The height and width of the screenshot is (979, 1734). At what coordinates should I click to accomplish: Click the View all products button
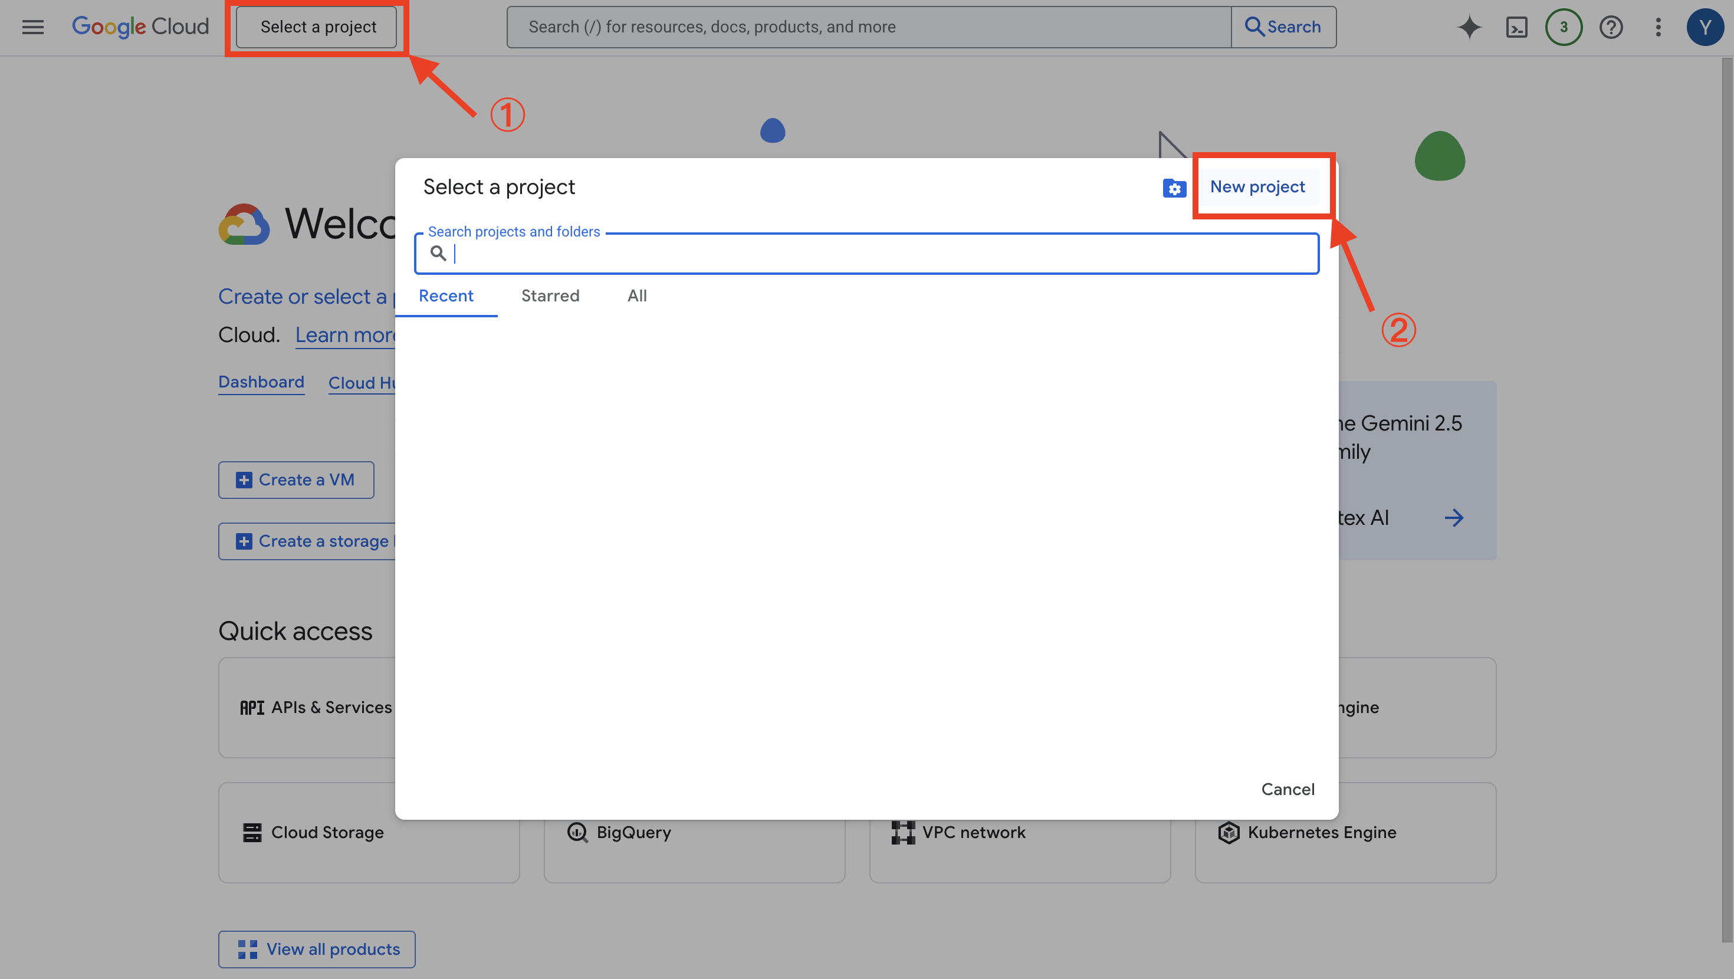[317, 949]
